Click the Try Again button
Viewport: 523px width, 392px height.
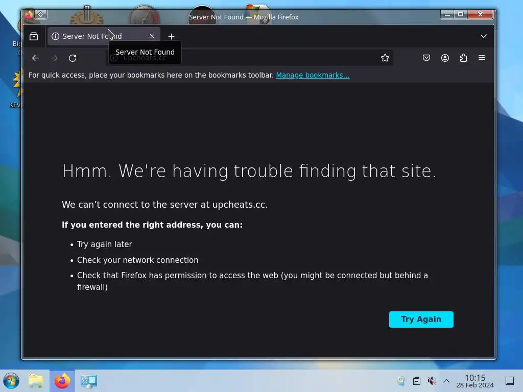coord(421,320)
